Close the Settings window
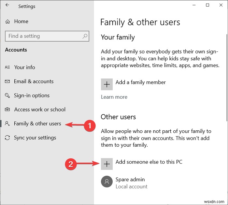This screenshot has width=228, height=205. 221,5
